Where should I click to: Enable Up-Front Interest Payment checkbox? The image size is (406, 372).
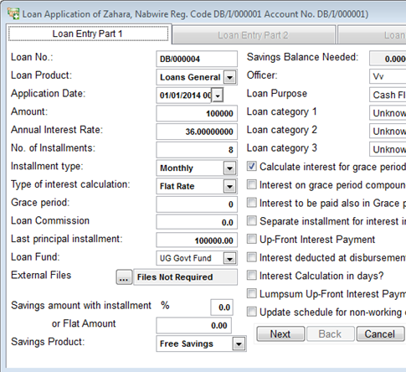click(251, 239)
